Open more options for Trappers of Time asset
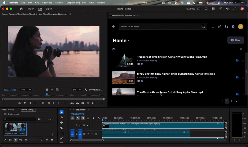This screenshot has width=248, height=147. click(243, 60)
